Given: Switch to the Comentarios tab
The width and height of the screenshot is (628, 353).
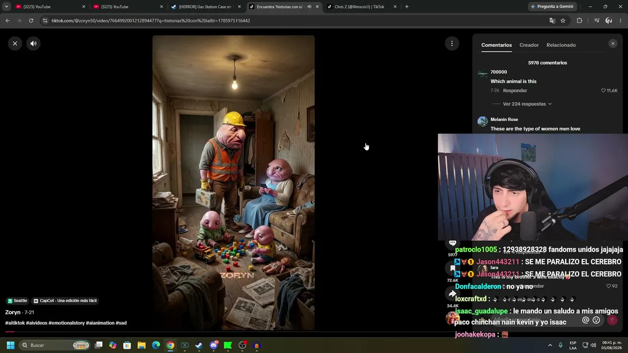Looking at the screenshot, I should pyautogui.click(x=497, y=45).
